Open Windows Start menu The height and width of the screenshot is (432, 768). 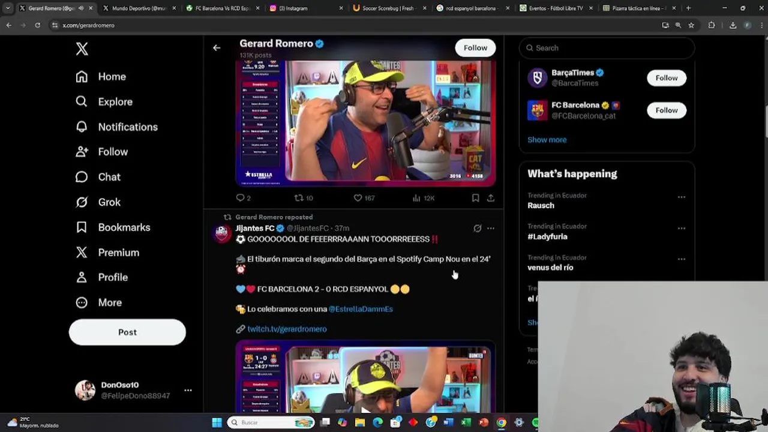(x=217, y=422)
